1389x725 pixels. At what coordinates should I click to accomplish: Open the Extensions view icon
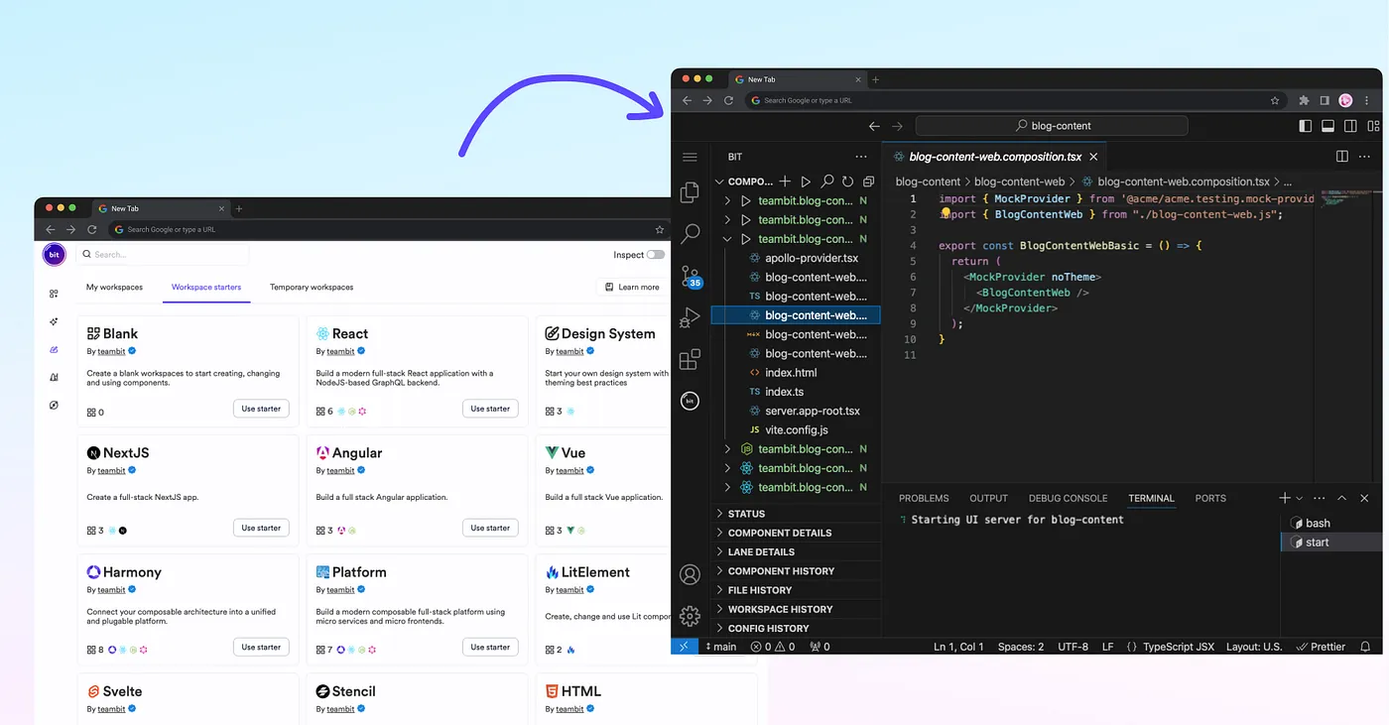(691, 359)
